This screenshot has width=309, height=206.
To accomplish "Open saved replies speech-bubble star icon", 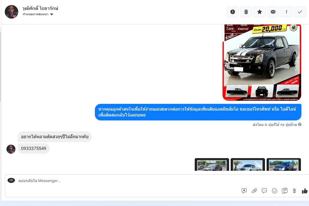I will [x=244, y=191].
